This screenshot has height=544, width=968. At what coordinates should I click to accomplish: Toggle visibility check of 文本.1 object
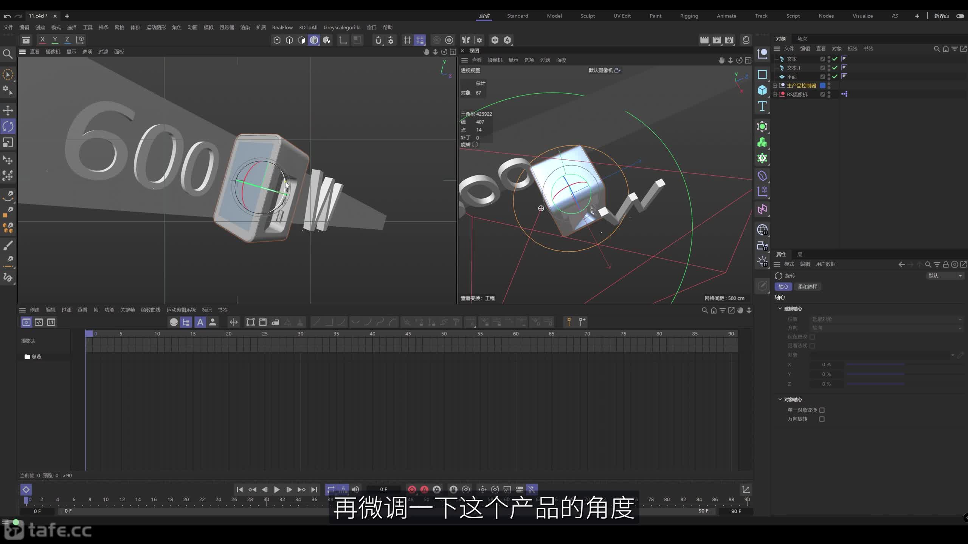[835, 68]
